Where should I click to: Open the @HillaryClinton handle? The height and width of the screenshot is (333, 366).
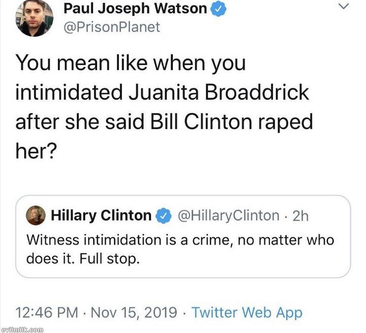pyautogui.click(x=229, y=215)
